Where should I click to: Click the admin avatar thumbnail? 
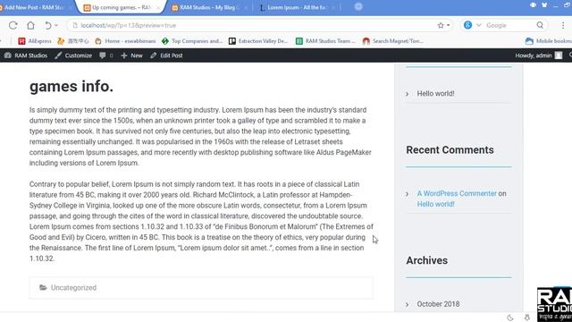pos(559,55)
